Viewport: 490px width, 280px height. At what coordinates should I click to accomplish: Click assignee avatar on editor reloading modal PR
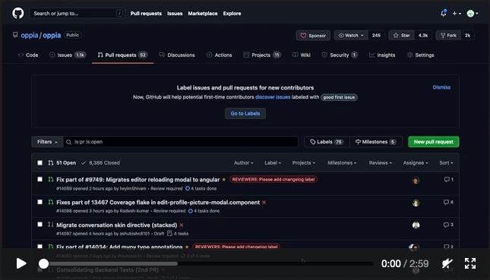tap(416, 181)
